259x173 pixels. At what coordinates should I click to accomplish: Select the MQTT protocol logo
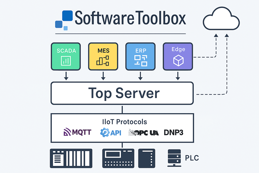pos(78,132)
